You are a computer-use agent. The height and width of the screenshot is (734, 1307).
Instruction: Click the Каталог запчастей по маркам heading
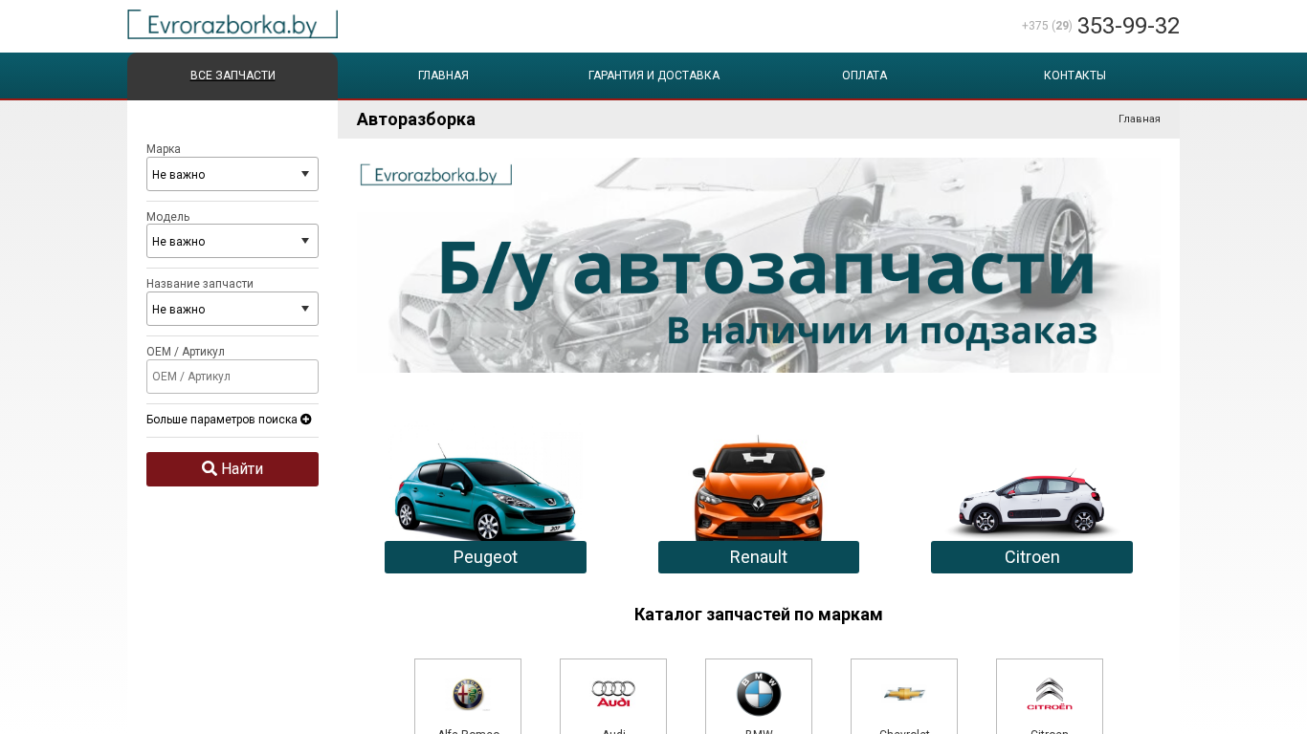(x=759, y=615)
